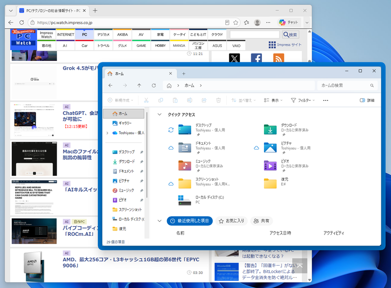
Task: Select ギャラリー in Explorer sidebar
Action: [x=125, y=123]
